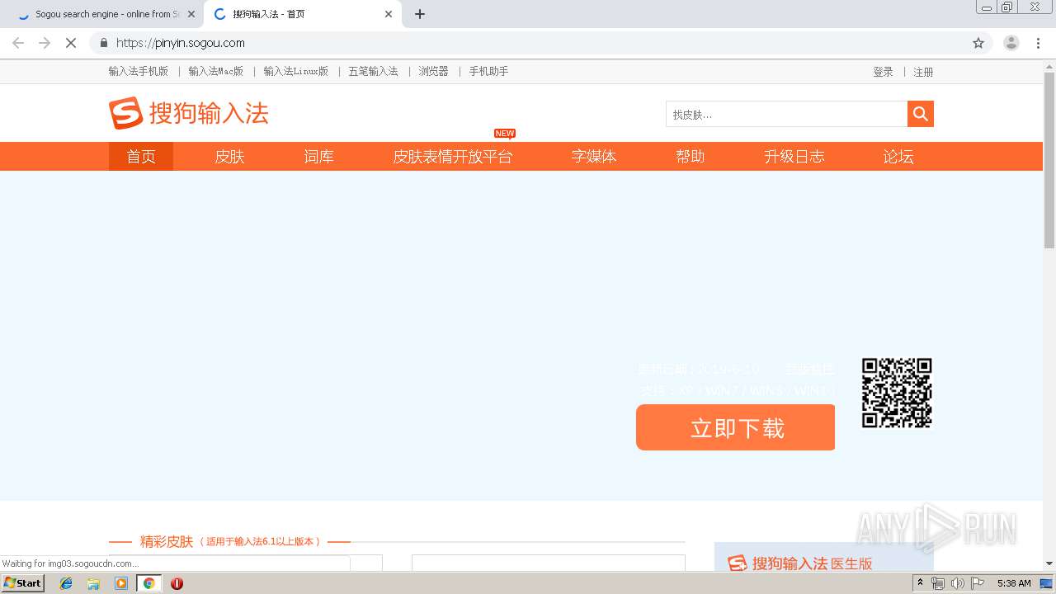Click the 立即下载 download button

pyautogui.click(x=735, y=427)
